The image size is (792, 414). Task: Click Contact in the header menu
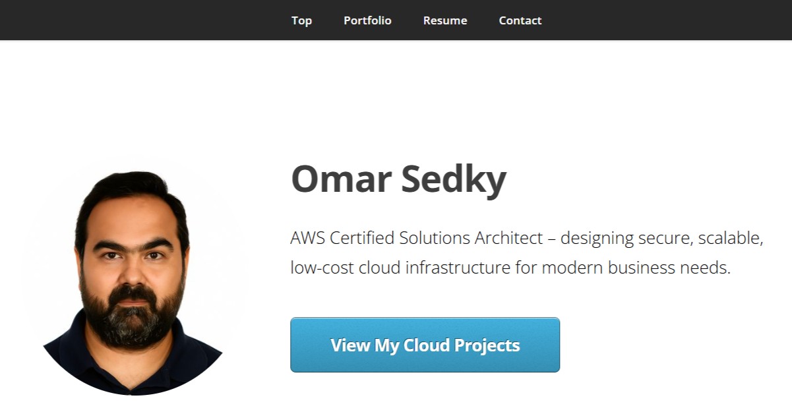click(x=520, y=20)
